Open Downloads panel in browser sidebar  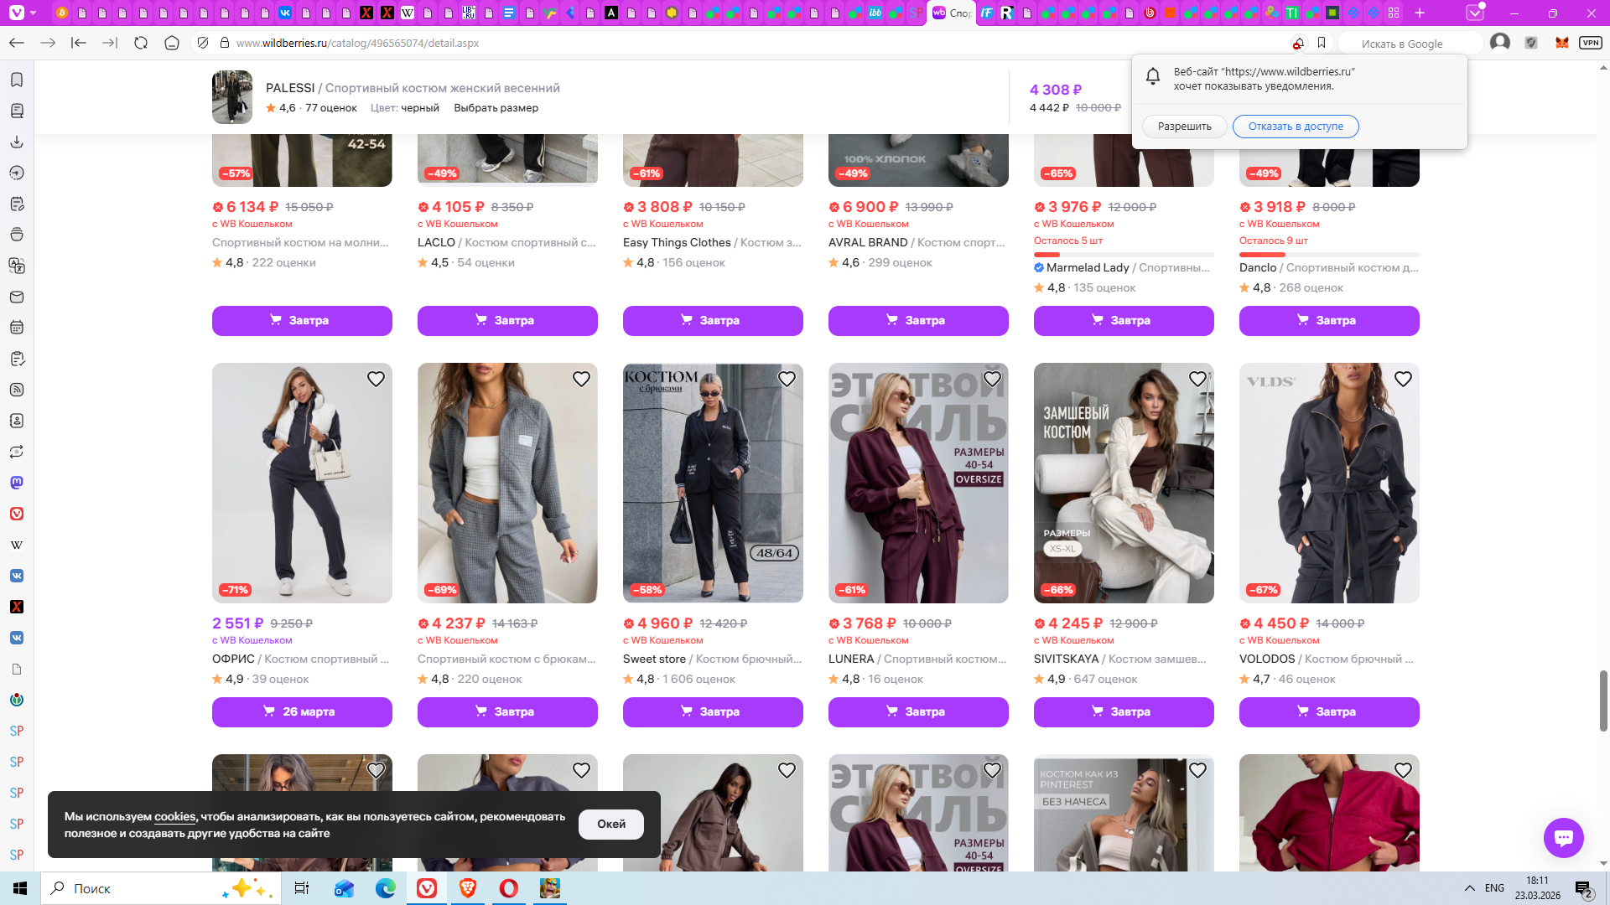coord(17,142)
